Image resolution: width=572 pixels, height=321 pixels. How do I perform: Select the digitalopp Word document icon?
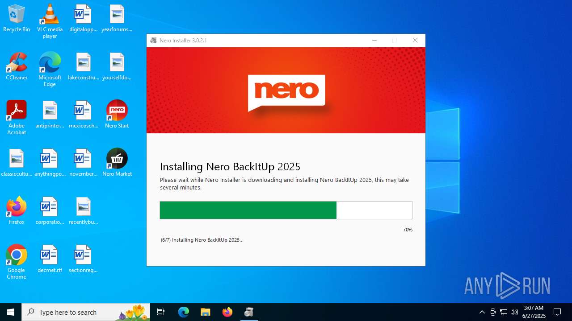[x=83, y=18]
